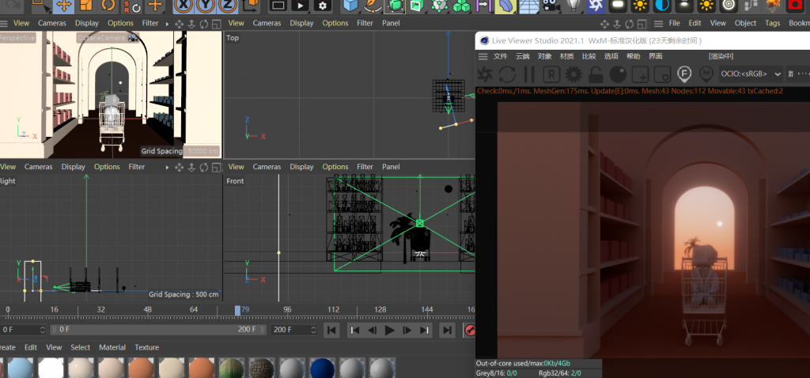Toggle the X axis lock

tap(183, 6)
